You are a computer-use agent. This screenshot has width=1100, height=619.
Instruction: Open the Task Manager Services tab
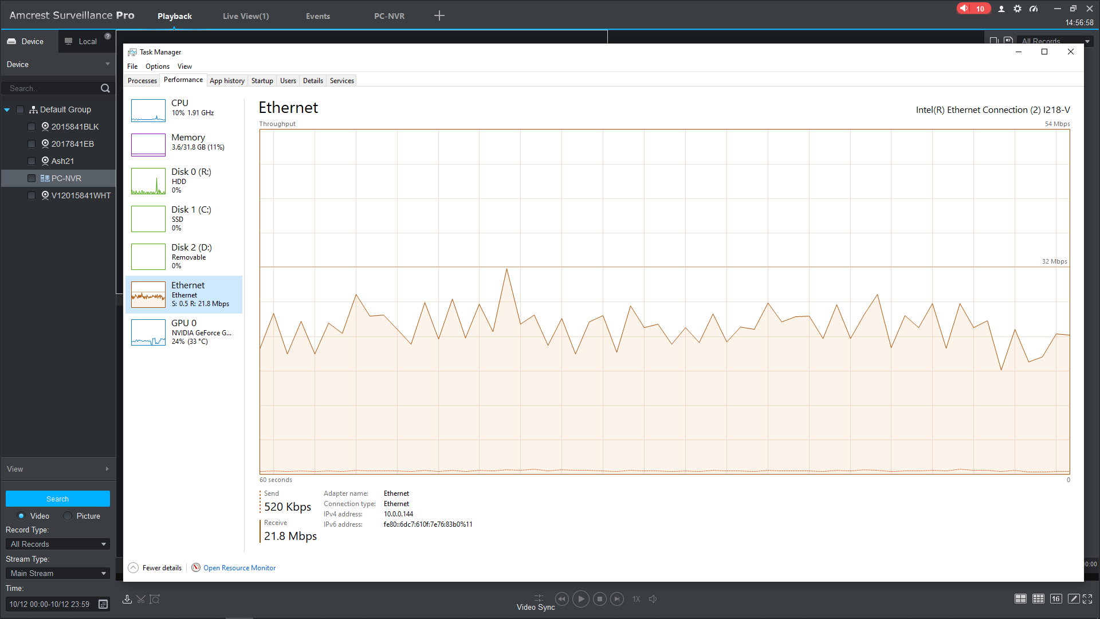[x=342, y=81]
